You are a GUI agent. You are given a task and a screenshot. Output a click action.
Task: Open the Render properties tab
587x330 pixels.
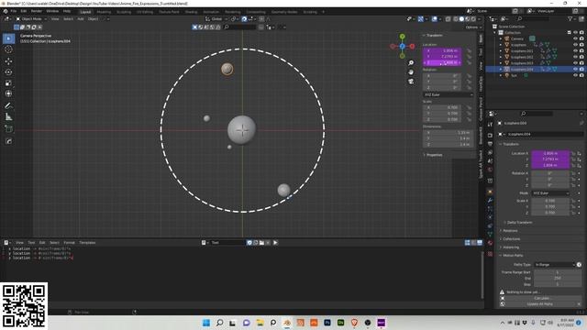pyautogui.click(x=490, y=135)
